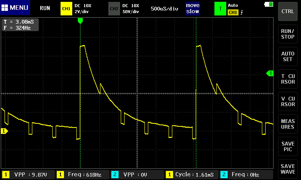Change the 500uS/div timebase

(164, 9)
